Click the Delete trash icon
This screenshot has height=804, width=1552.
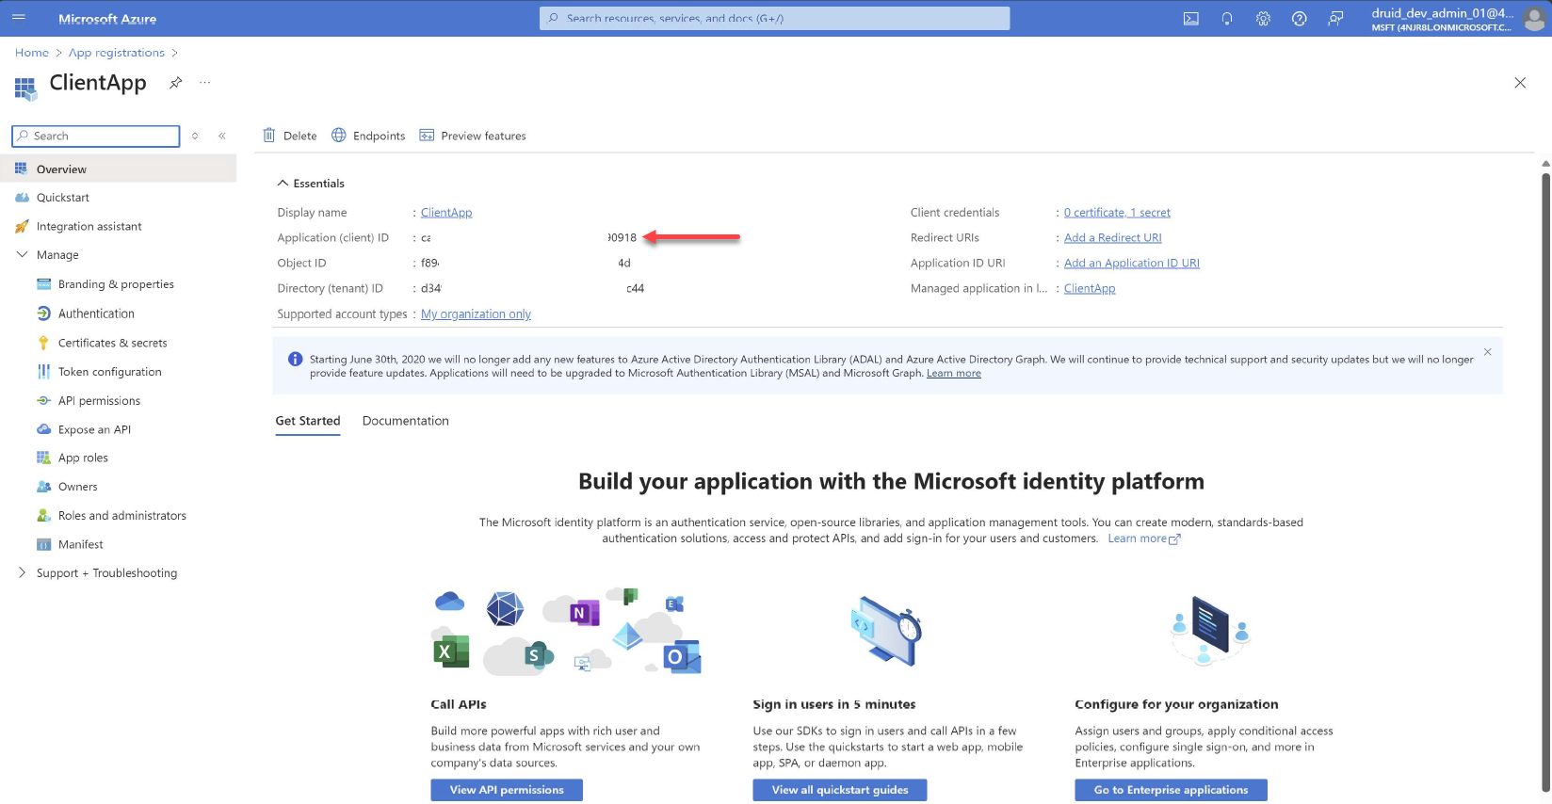[269, 136]
